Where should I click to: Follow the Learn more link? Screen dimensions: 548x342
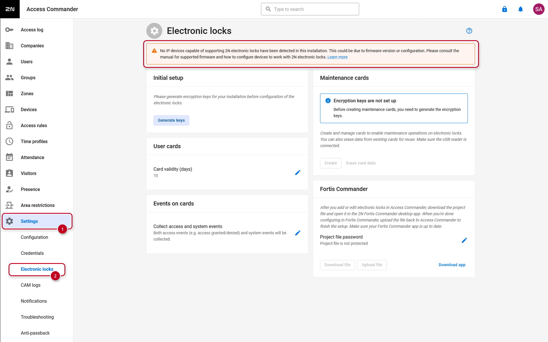coord(337,57)
